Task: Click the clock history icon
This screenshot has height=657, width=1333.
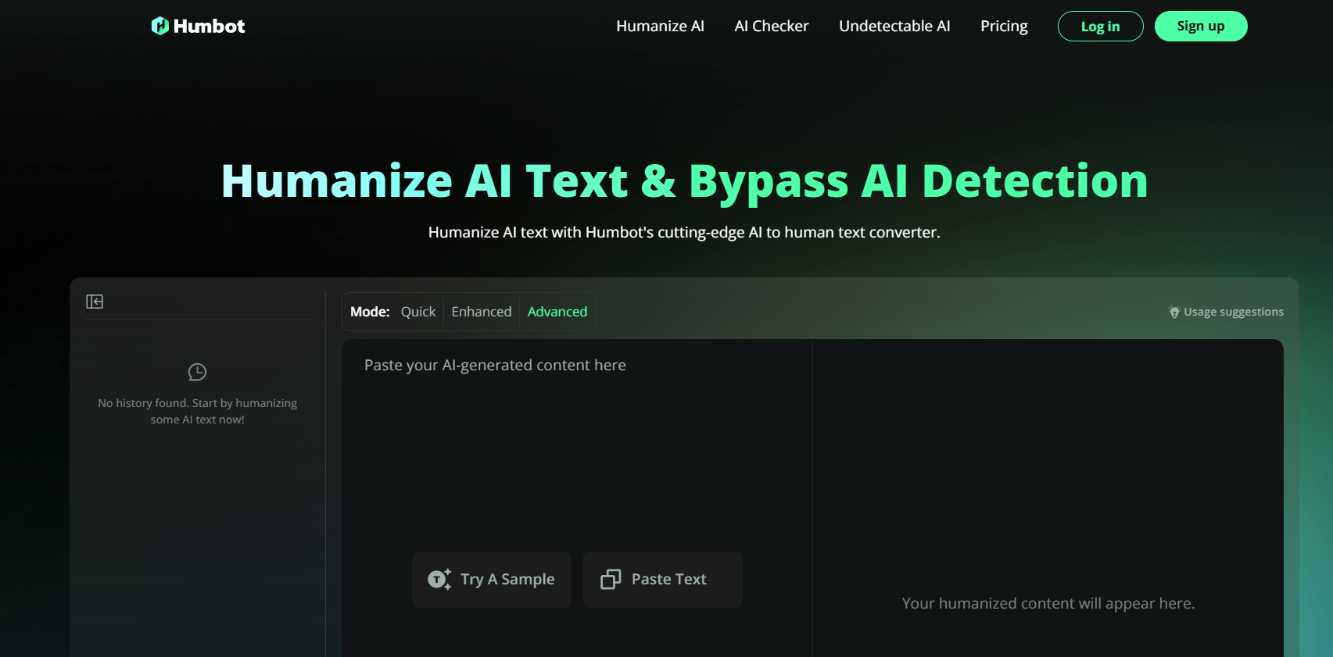Action: (x=197, y=372)
